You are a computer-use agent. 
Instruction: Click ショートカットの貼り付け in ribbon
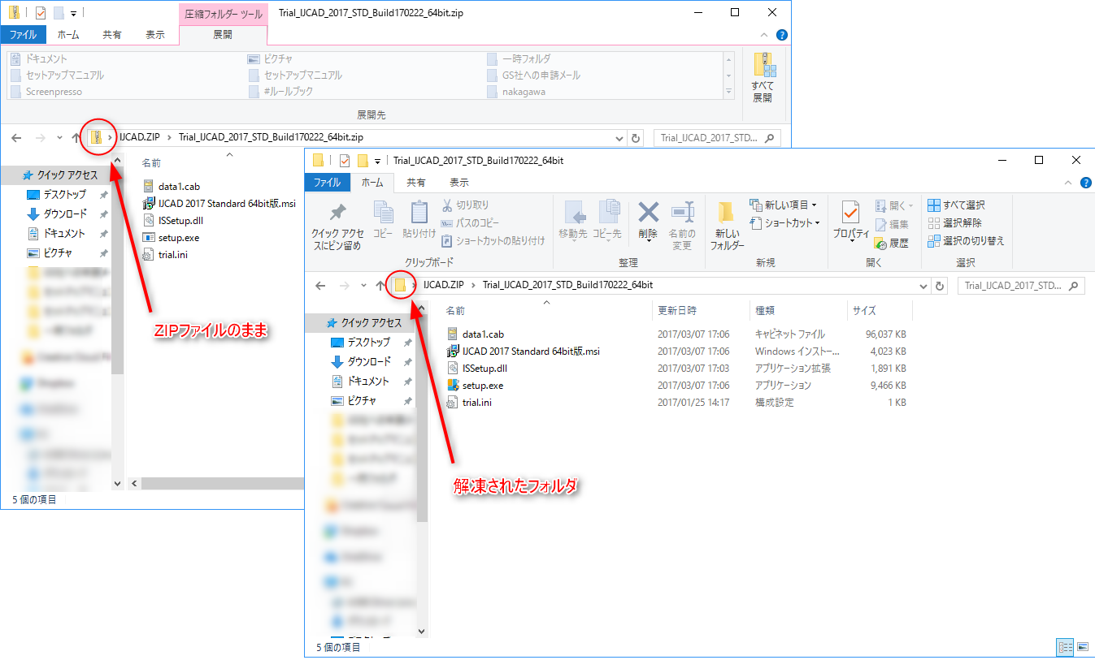click(493, 241)
